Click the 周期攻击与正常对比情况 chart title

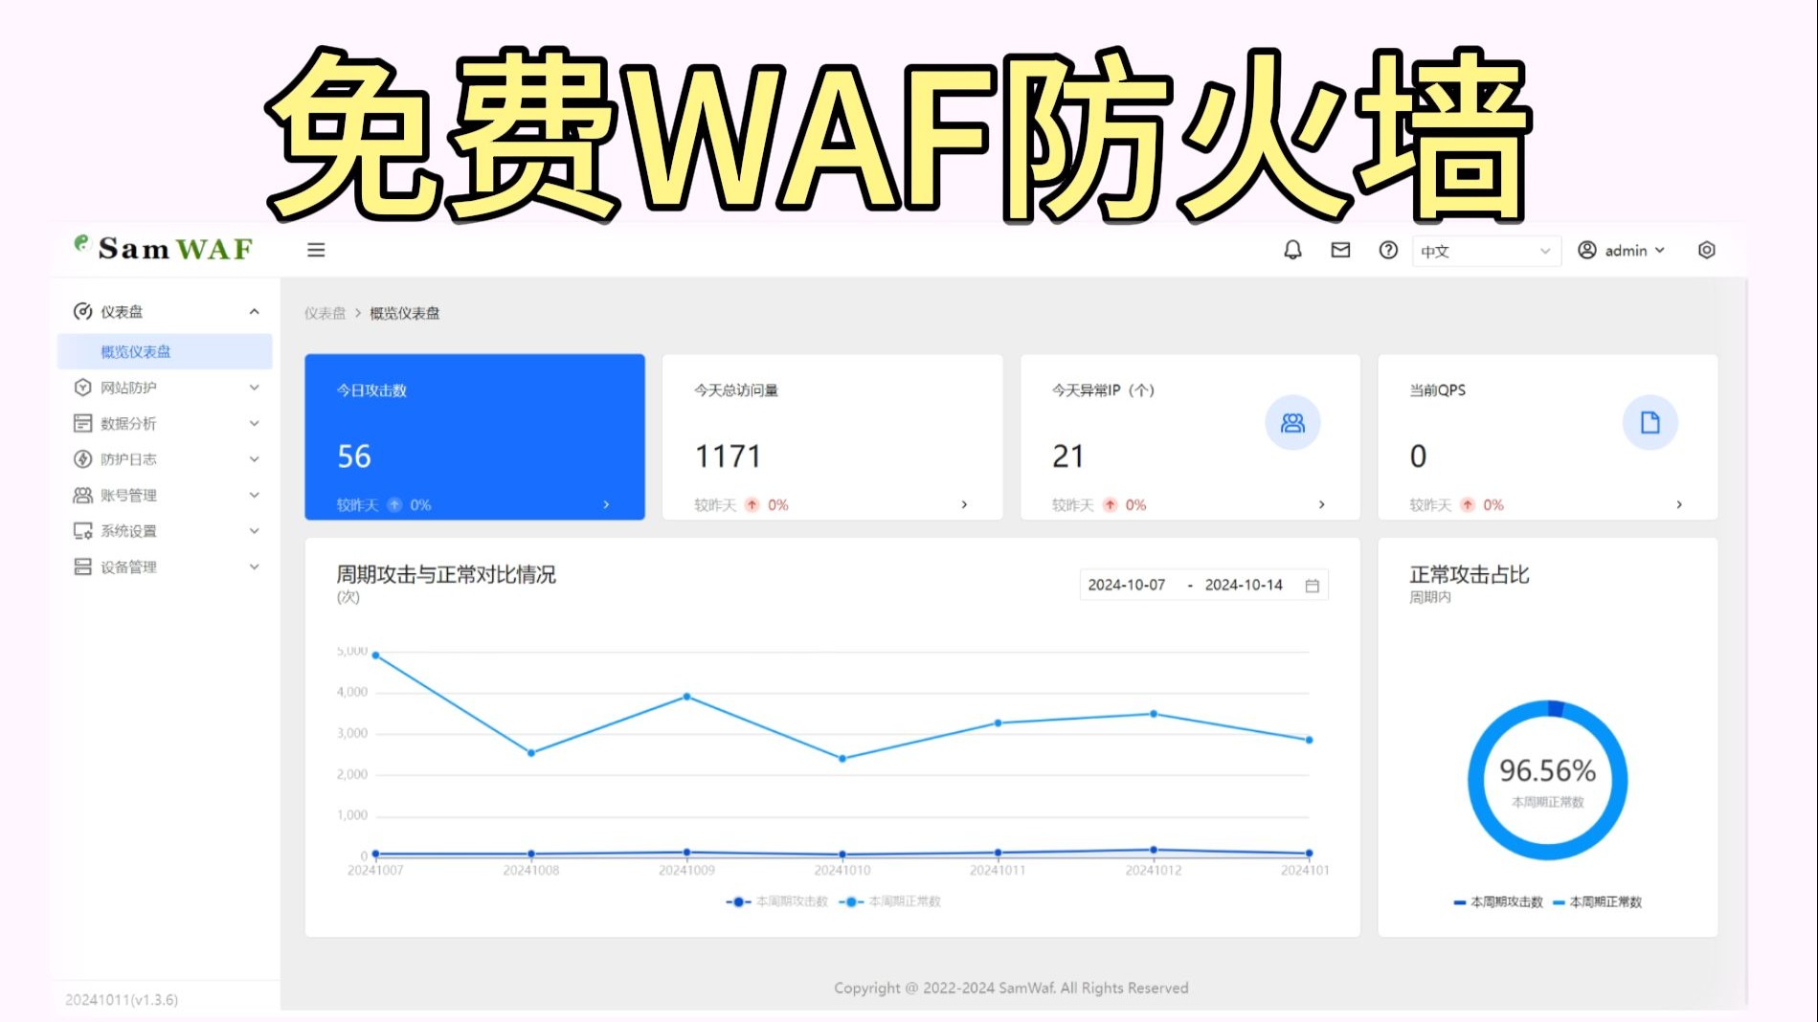(x=446, y=574)
